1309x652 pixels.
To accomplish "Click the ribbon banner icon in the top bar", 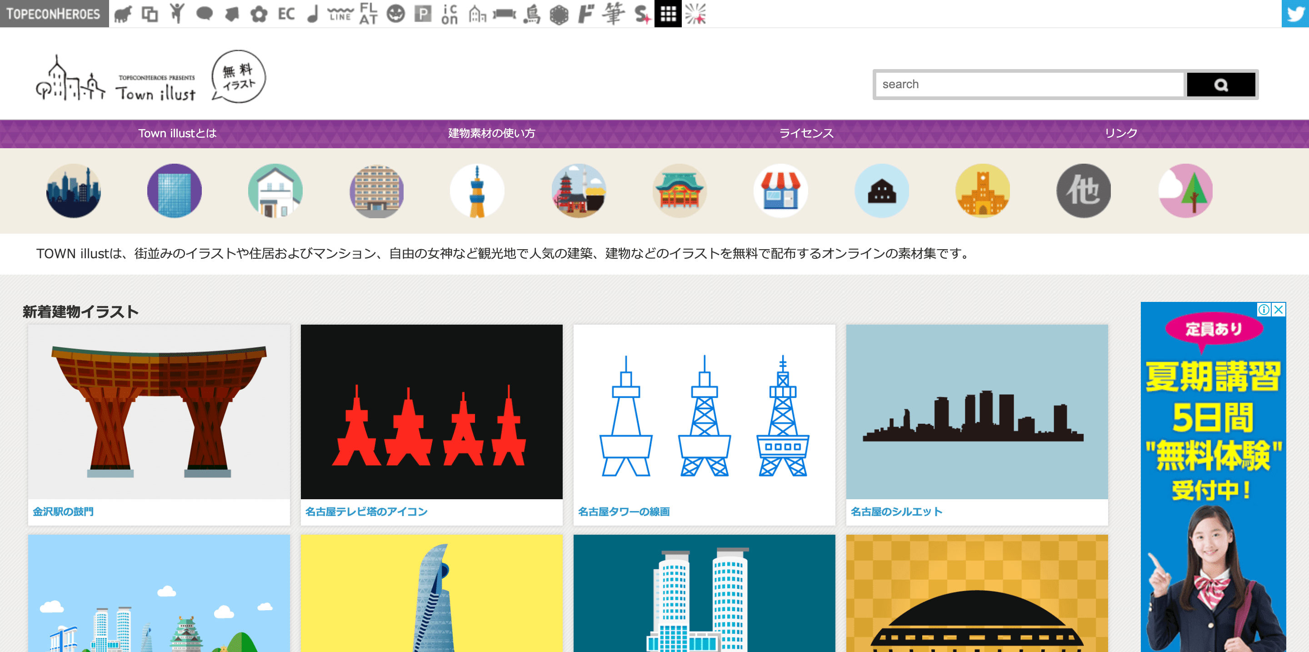I will [x=504, y=14].
